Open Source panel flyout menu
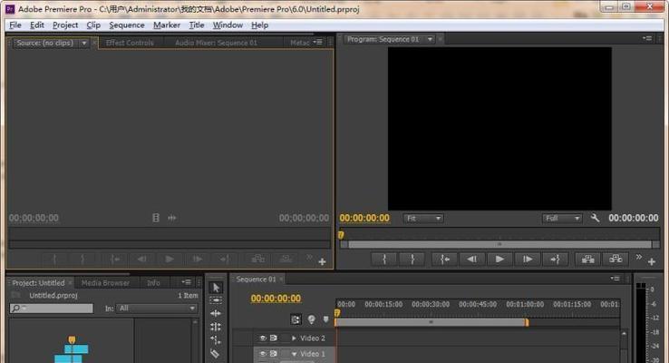This screenshot has width=669, height=363. [x=318, y=42]
